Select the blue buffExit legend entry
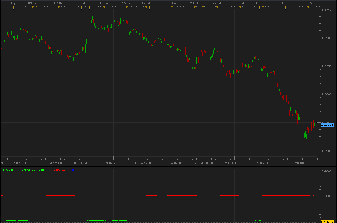 pos(74,170)
